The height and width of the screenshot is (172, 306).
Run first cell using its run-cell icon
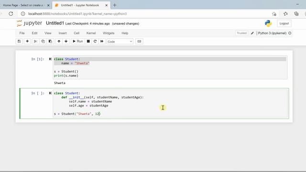tap(50, 59)
